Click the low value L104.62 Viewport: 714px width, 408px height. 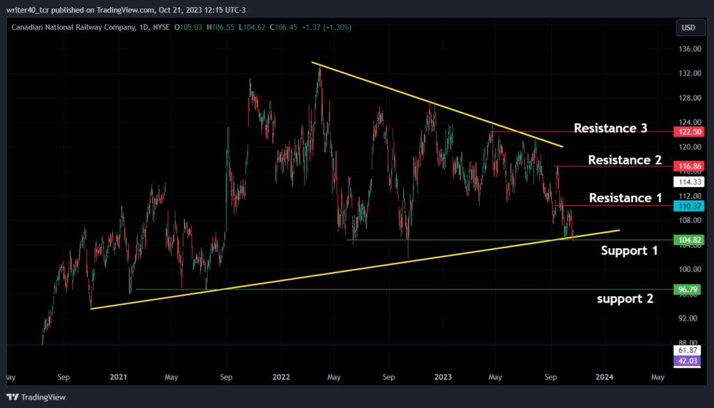click(252, 27)
